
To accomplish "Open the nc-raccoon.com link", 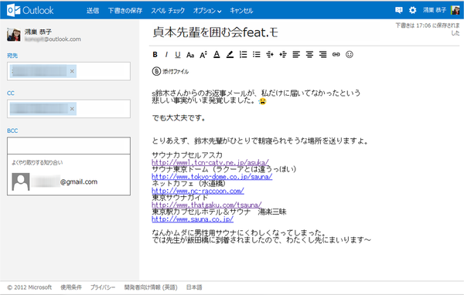I will (198, 191).
